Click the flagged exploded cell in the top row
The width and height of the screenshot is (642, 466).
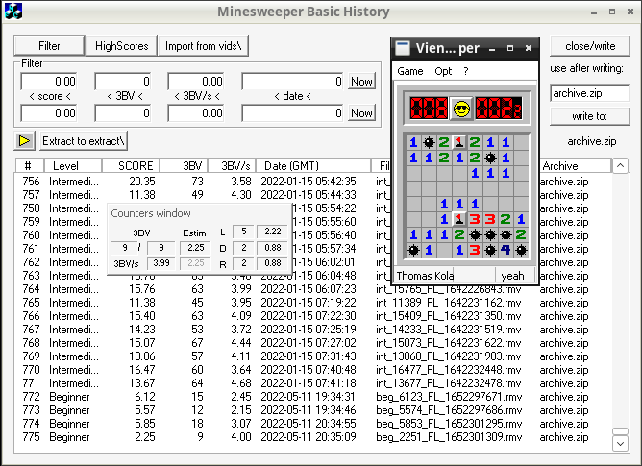tap(459, 142)
